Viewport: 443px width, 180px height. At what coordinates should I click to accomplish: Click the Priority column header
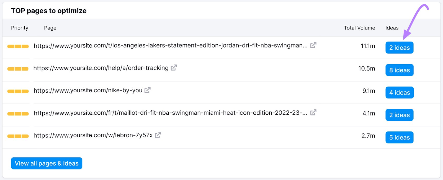[19, 28]
